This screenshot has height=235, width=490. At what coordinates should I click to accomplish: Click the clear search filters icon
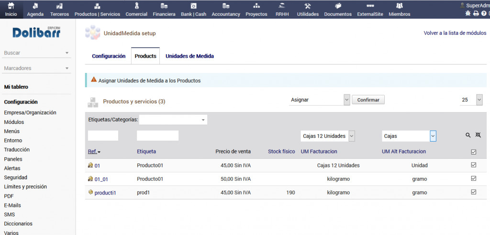[x=478, y=135]
